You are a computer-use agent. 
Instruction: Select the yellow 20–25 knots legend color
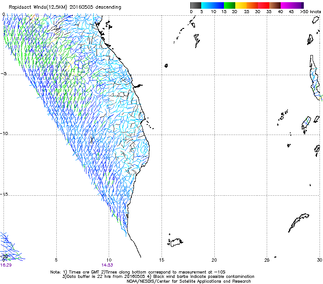point(241,5)
